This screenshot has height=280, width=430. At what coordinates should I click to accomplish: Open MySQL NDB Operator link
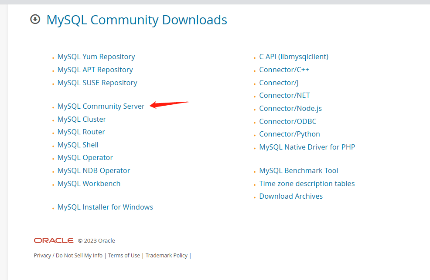(93, 170)
